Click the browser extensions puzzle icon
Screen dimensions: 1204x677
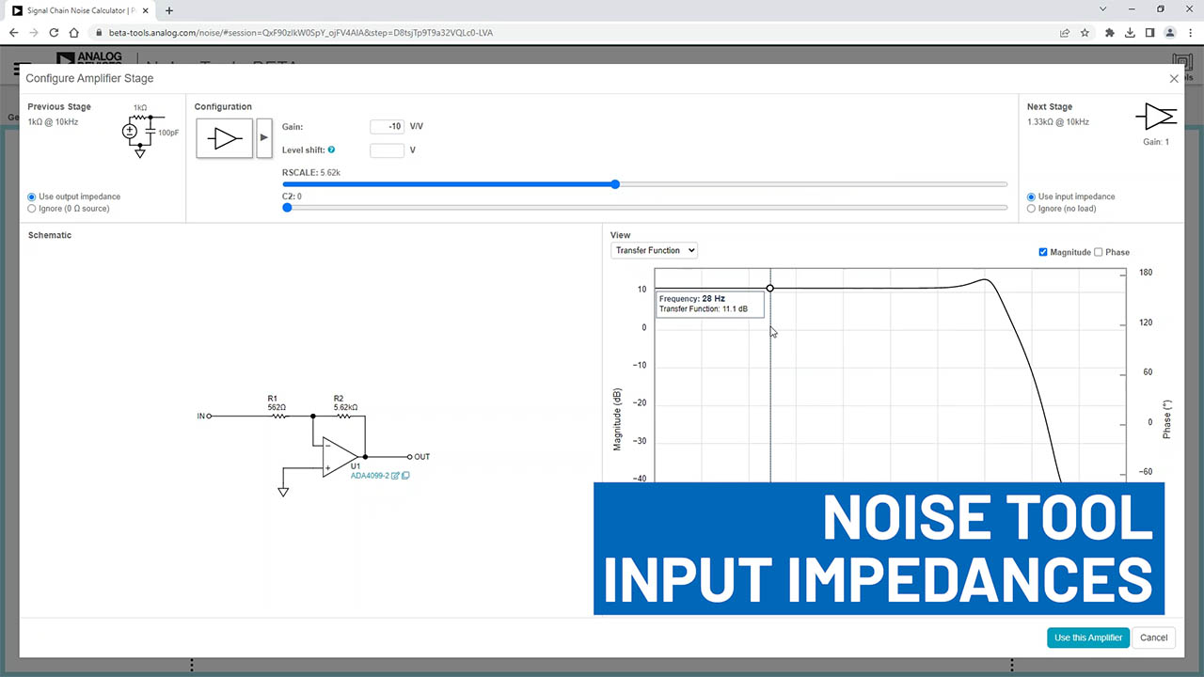pos(1109,32)
